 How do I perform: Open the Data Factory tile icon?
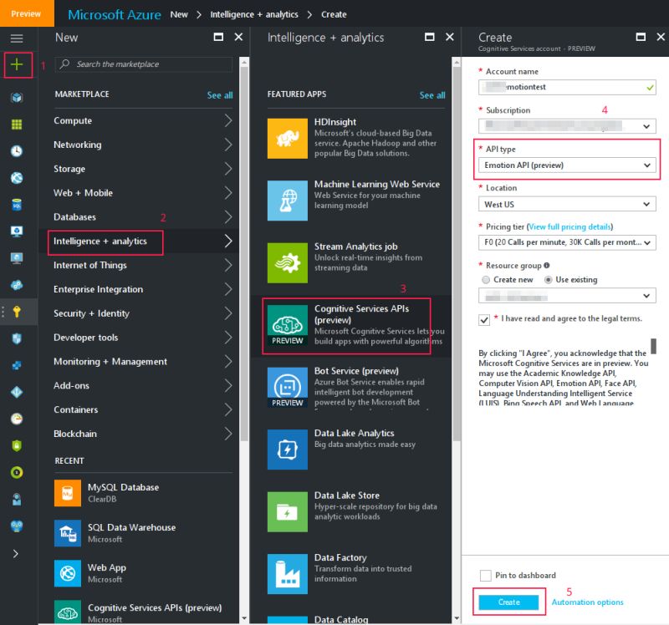click(x=289, y=573)
